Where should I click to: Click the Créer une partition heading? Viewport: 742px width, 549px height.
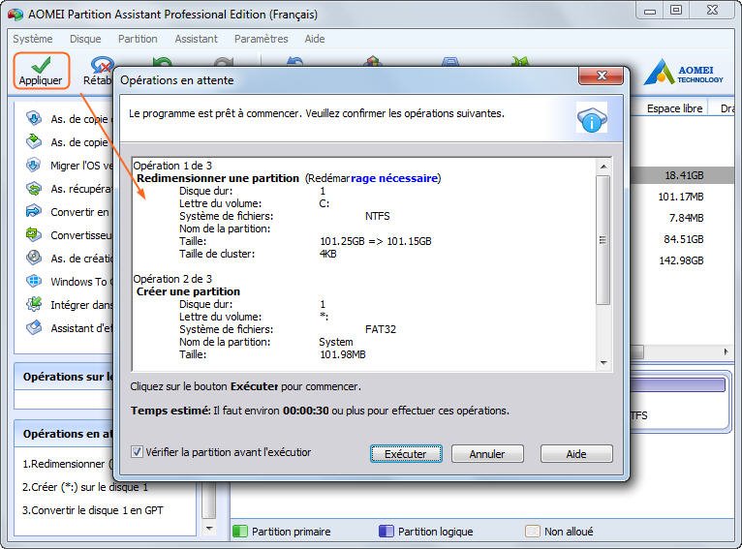(x=188, y=291)
